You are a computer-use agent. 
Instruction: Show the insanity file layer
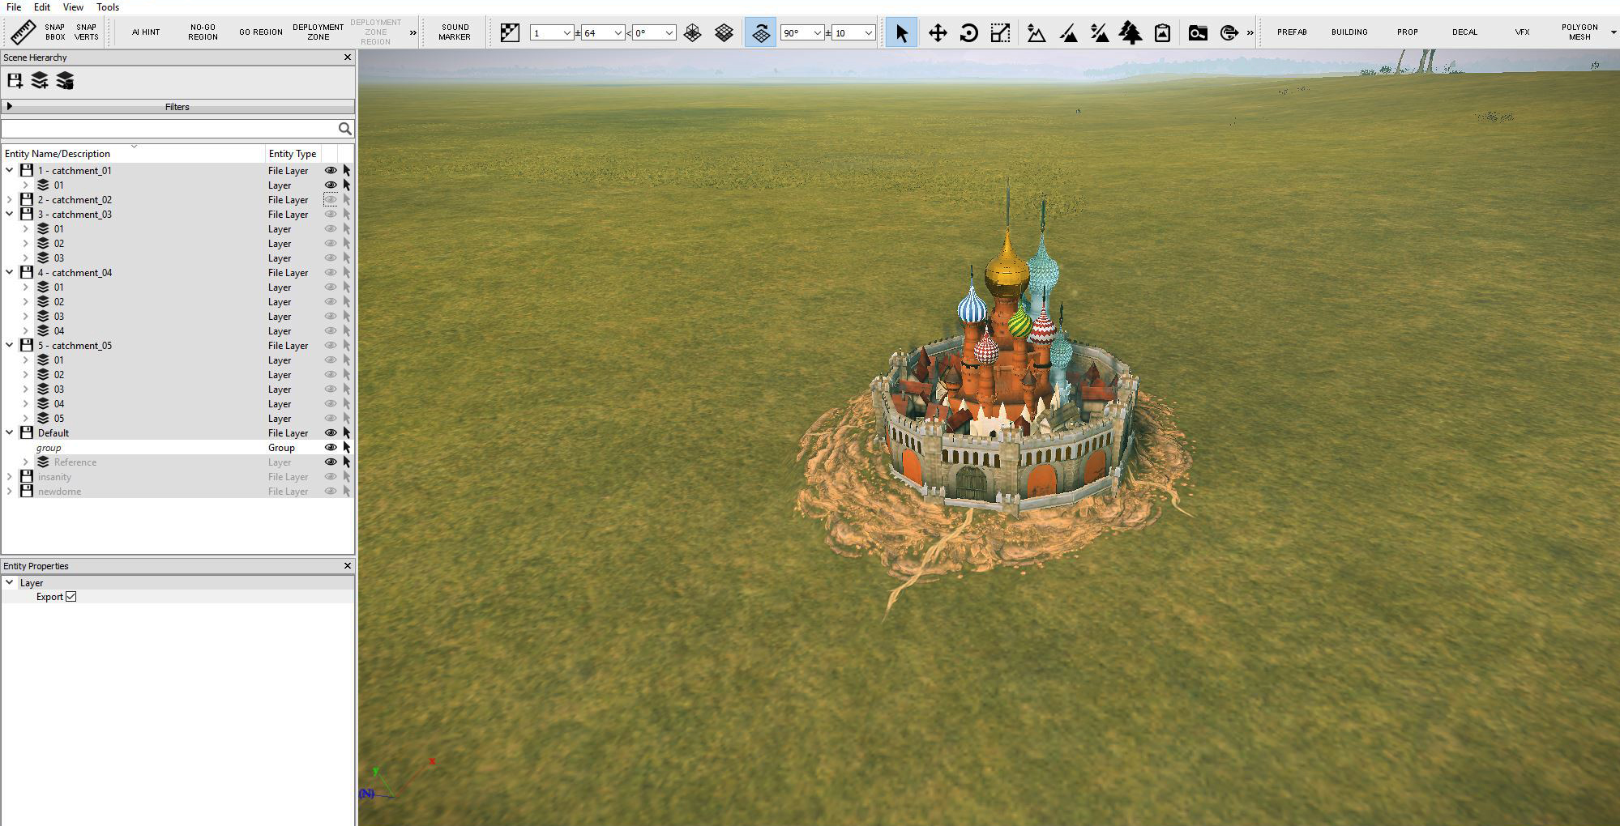tap(331, 477)
